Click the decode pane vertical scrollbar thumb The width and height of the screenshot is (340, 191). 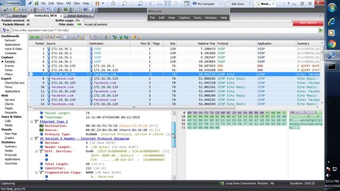pos(174,134)
